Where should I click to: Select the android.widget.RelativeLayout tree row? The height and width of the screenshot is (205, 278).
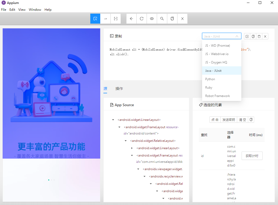[153, 141]
